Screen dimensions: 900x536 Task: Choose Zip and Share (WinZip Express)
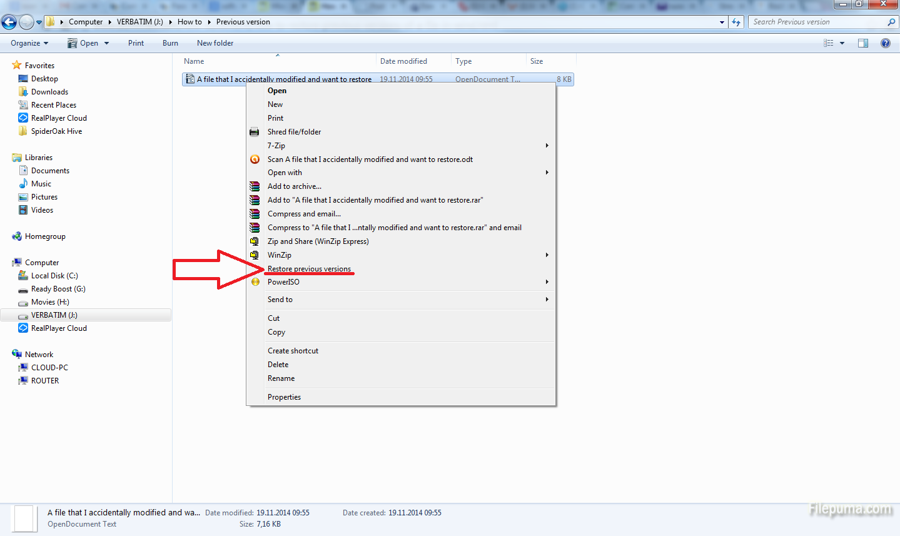click(x=401, y=241)
